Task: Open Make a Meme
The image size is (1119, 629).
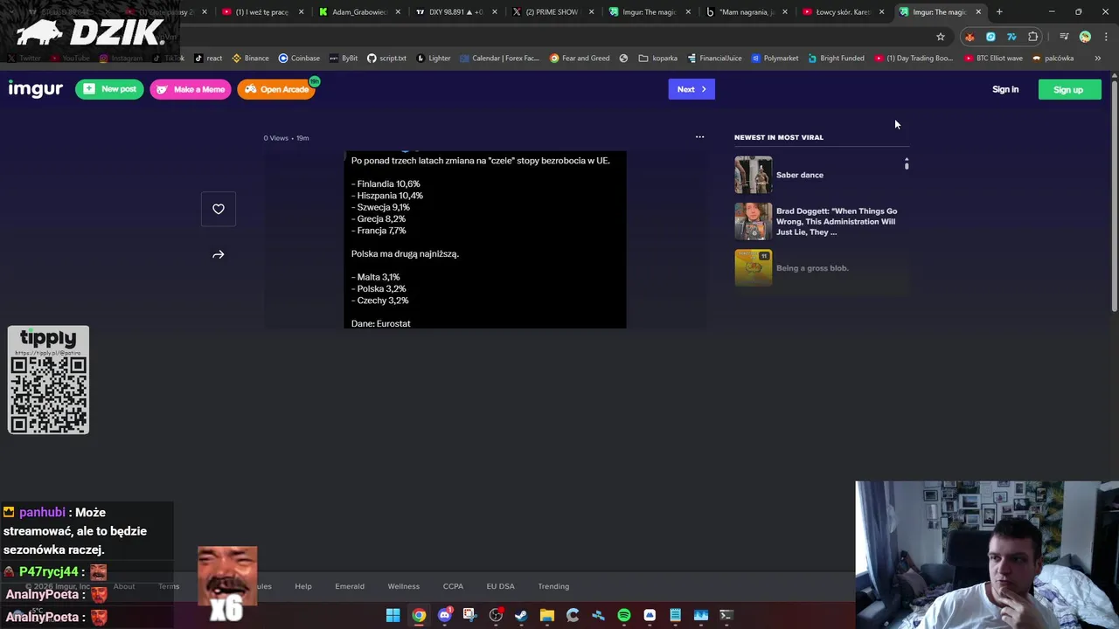Action: (191, 89)
